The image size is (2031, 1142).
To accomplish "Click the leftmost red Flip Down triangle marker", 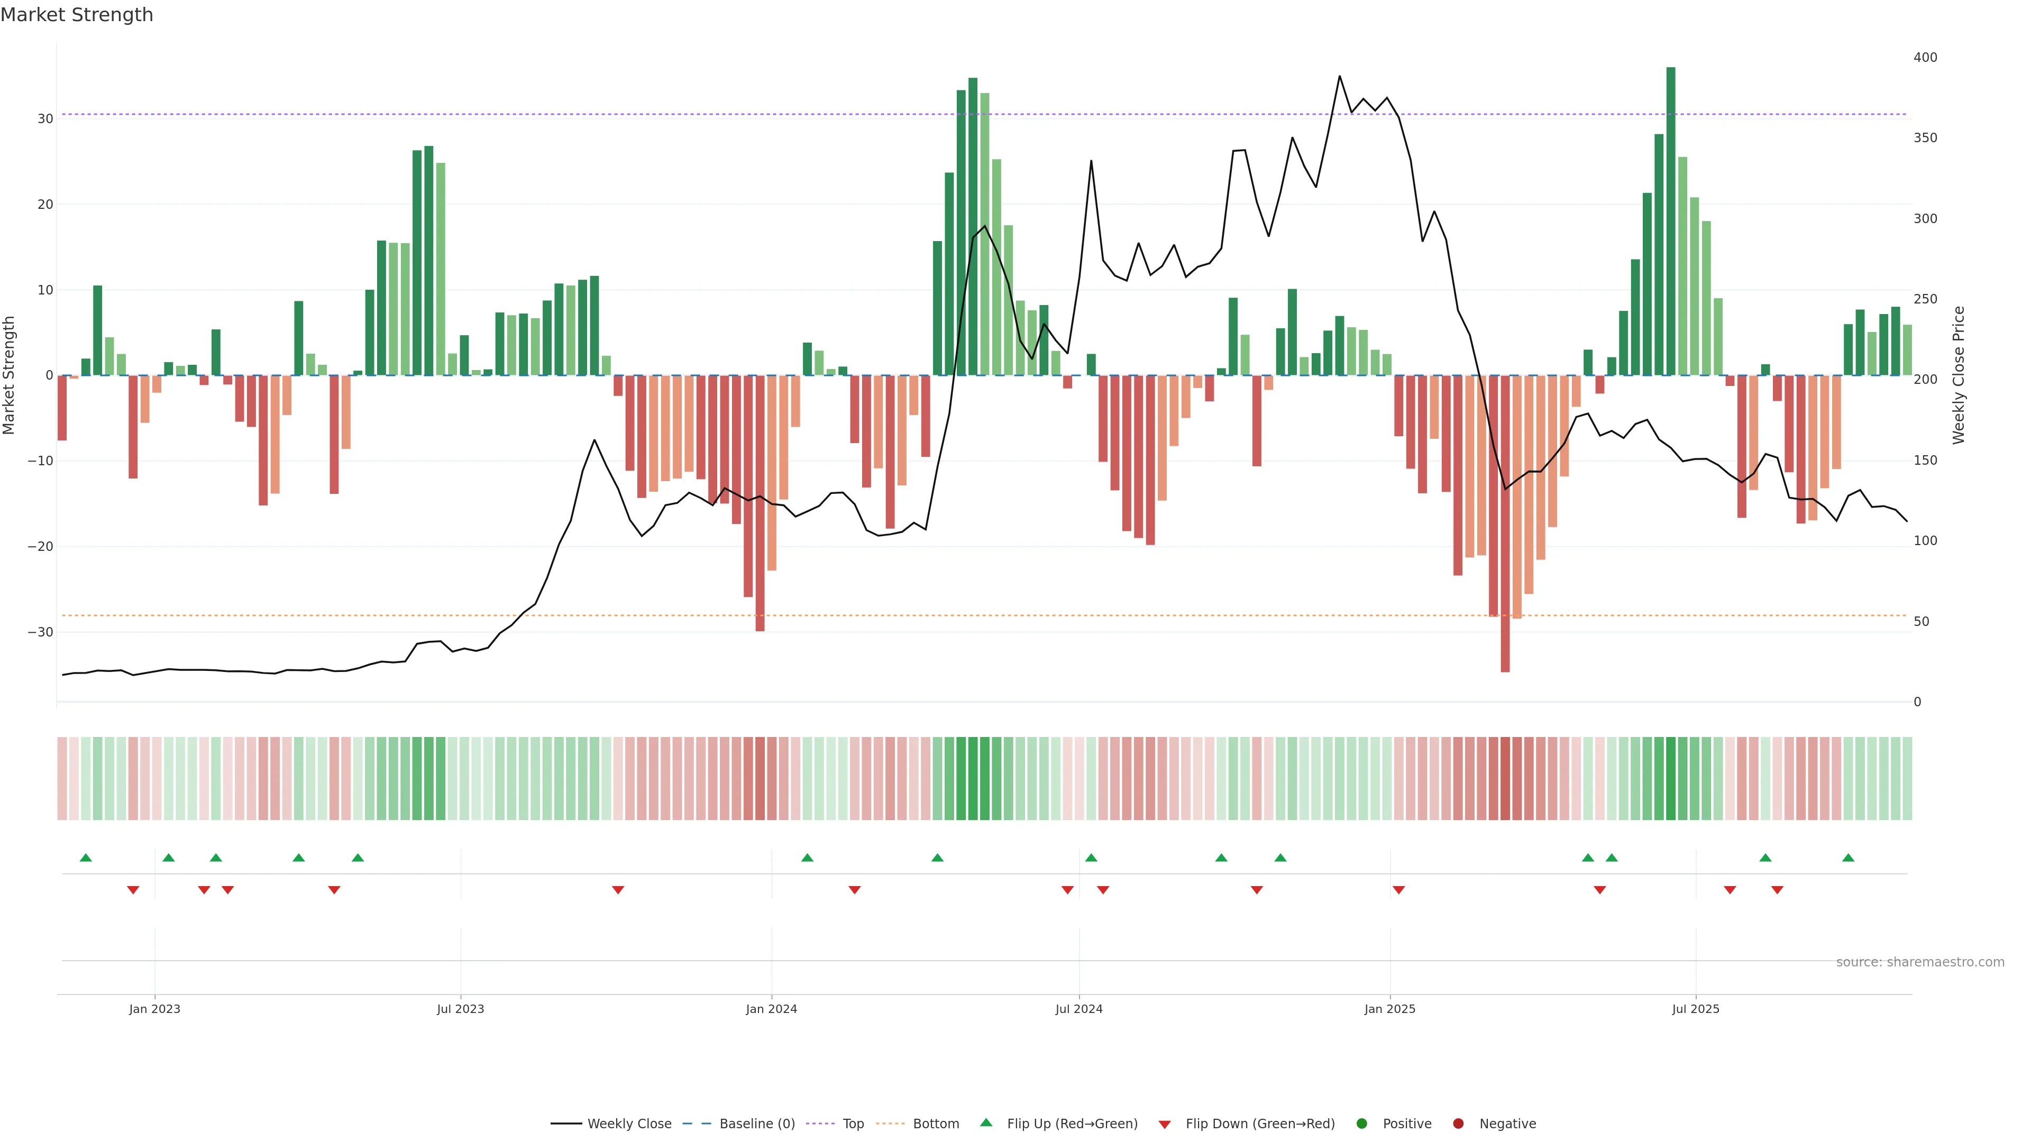I will point(133,890).
